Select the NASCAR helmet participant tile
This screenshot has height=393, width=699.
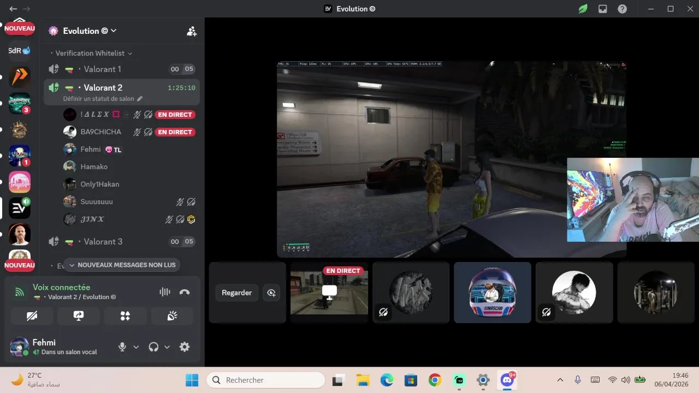(492, 293)
